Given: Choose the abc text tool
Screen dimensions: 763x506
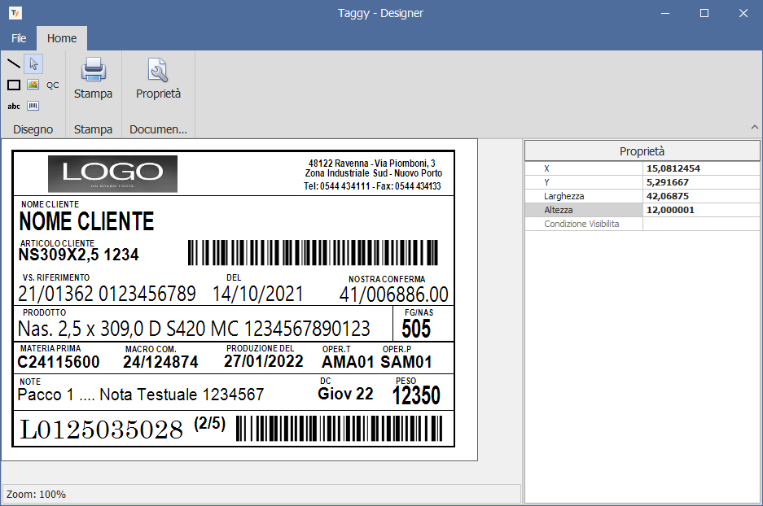Looking at the screenshot, I should coord(13,106).
